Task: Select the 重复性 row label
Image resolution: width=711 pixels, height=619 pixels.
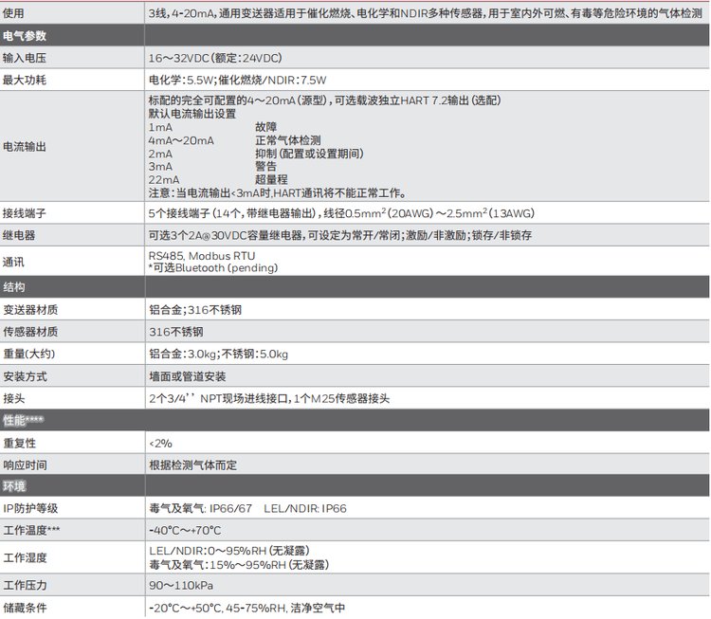Action: 20,443
